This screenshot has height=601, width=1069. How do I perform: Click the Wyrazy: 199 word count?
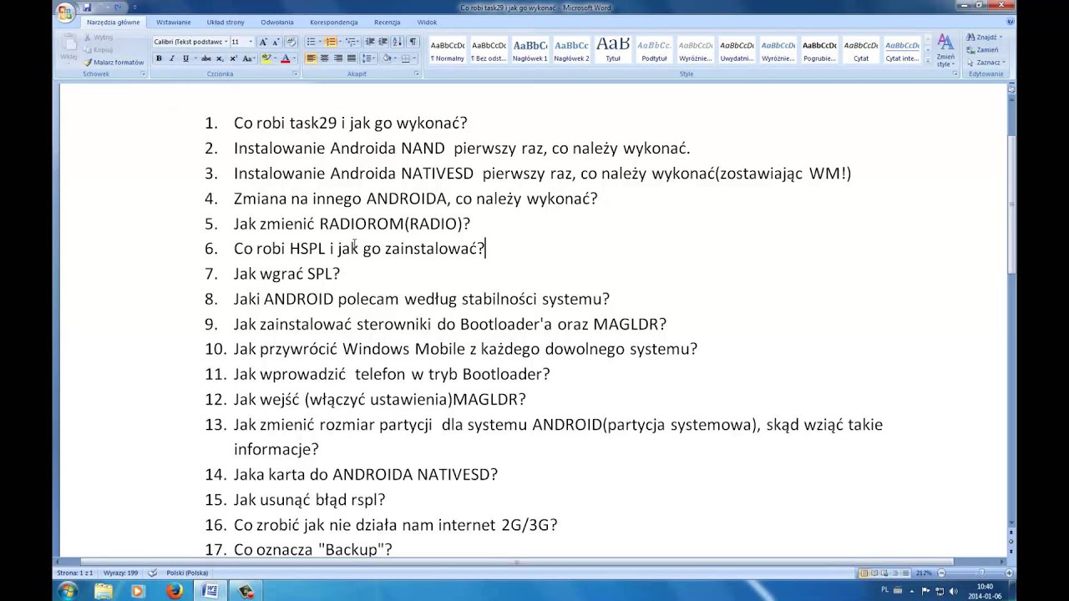click(x=120, y=573)
